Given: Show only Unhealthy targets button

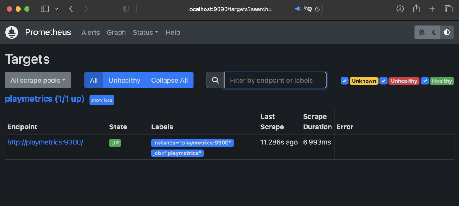Looking at the screenshot, I should 125,80.
